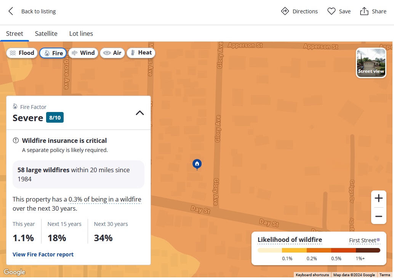Click the Fire Factor flame icon
Viewport: 394px width, 280px height.
click(15, 106)
